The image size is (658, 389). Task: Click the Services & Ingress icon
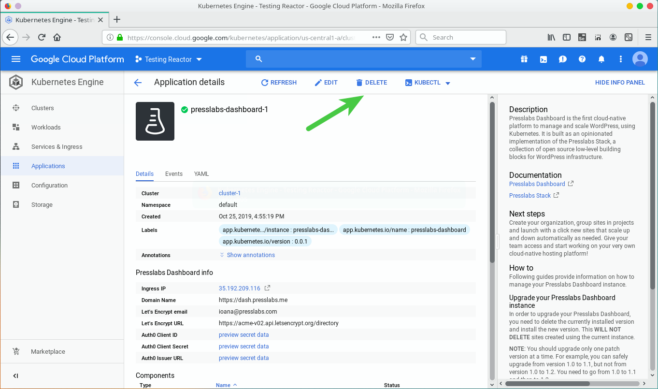16,146
